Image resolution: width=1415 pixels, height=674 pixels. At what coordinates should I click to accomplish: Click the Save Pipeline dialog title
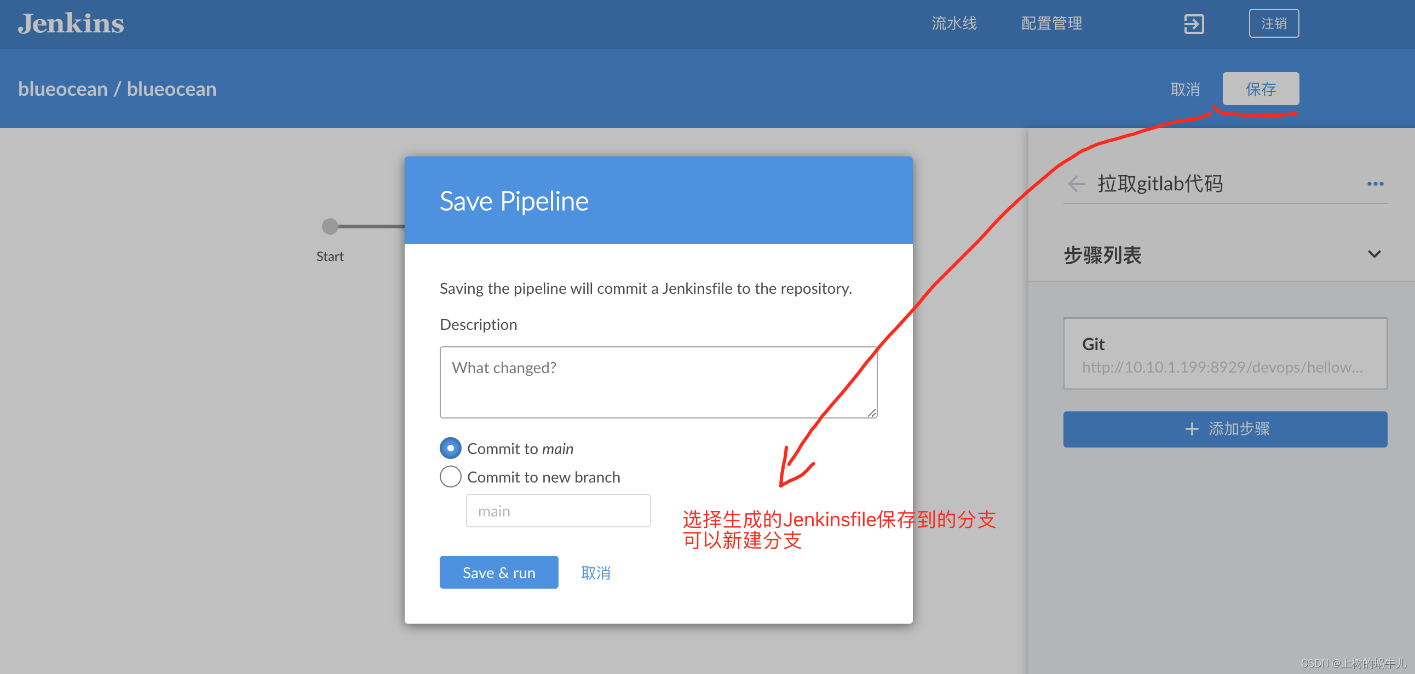(x=513, y=201)
